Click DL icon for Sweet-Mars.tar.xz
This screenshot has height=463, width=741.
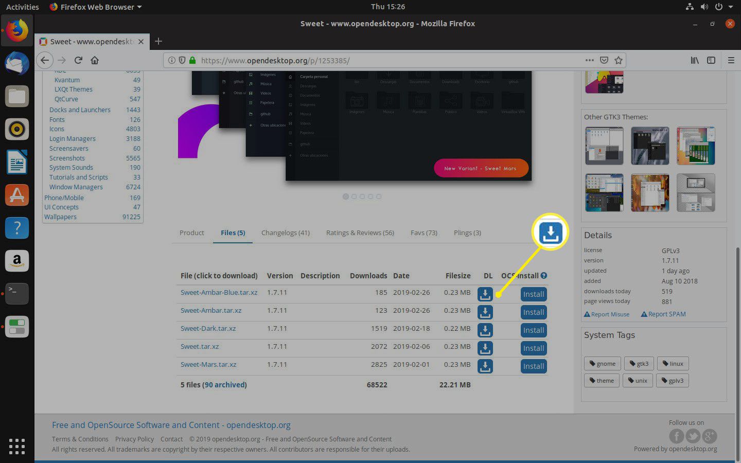tap(485, 366)
